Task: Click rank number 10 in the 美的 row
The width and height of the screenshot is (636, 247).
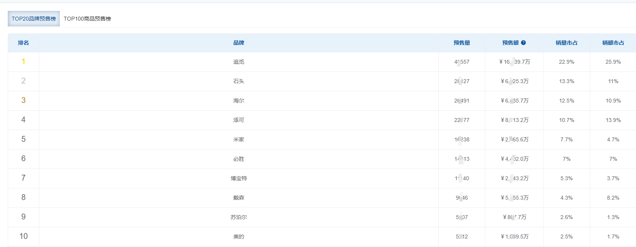Action: 23,236
